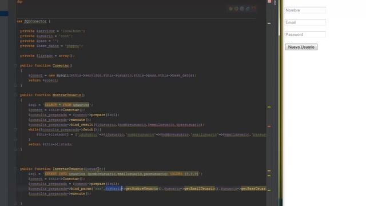This screenshot has width=366, height=206.
Task: Open file in Safari browser icon
Action: click(242, 9)
